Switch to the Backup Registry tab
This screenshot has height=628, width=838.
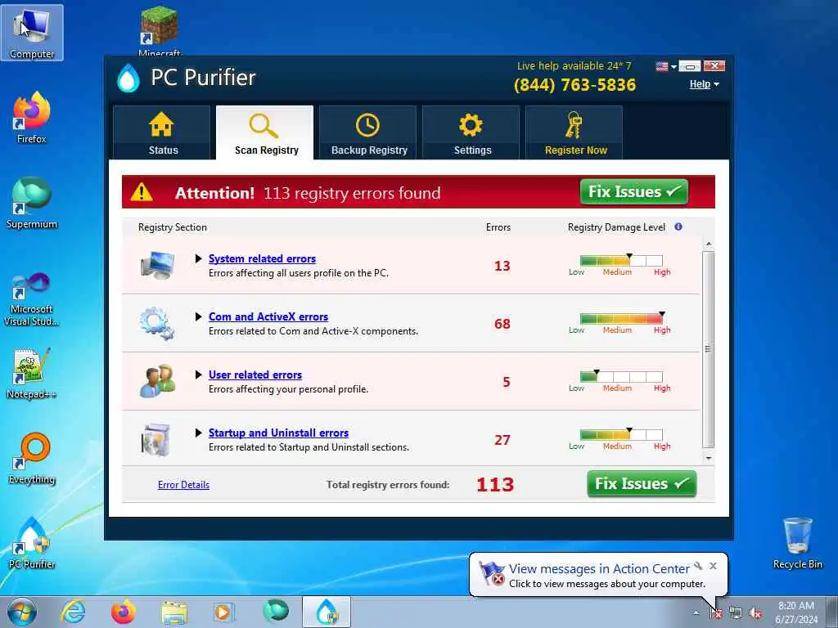coord(368,132)
